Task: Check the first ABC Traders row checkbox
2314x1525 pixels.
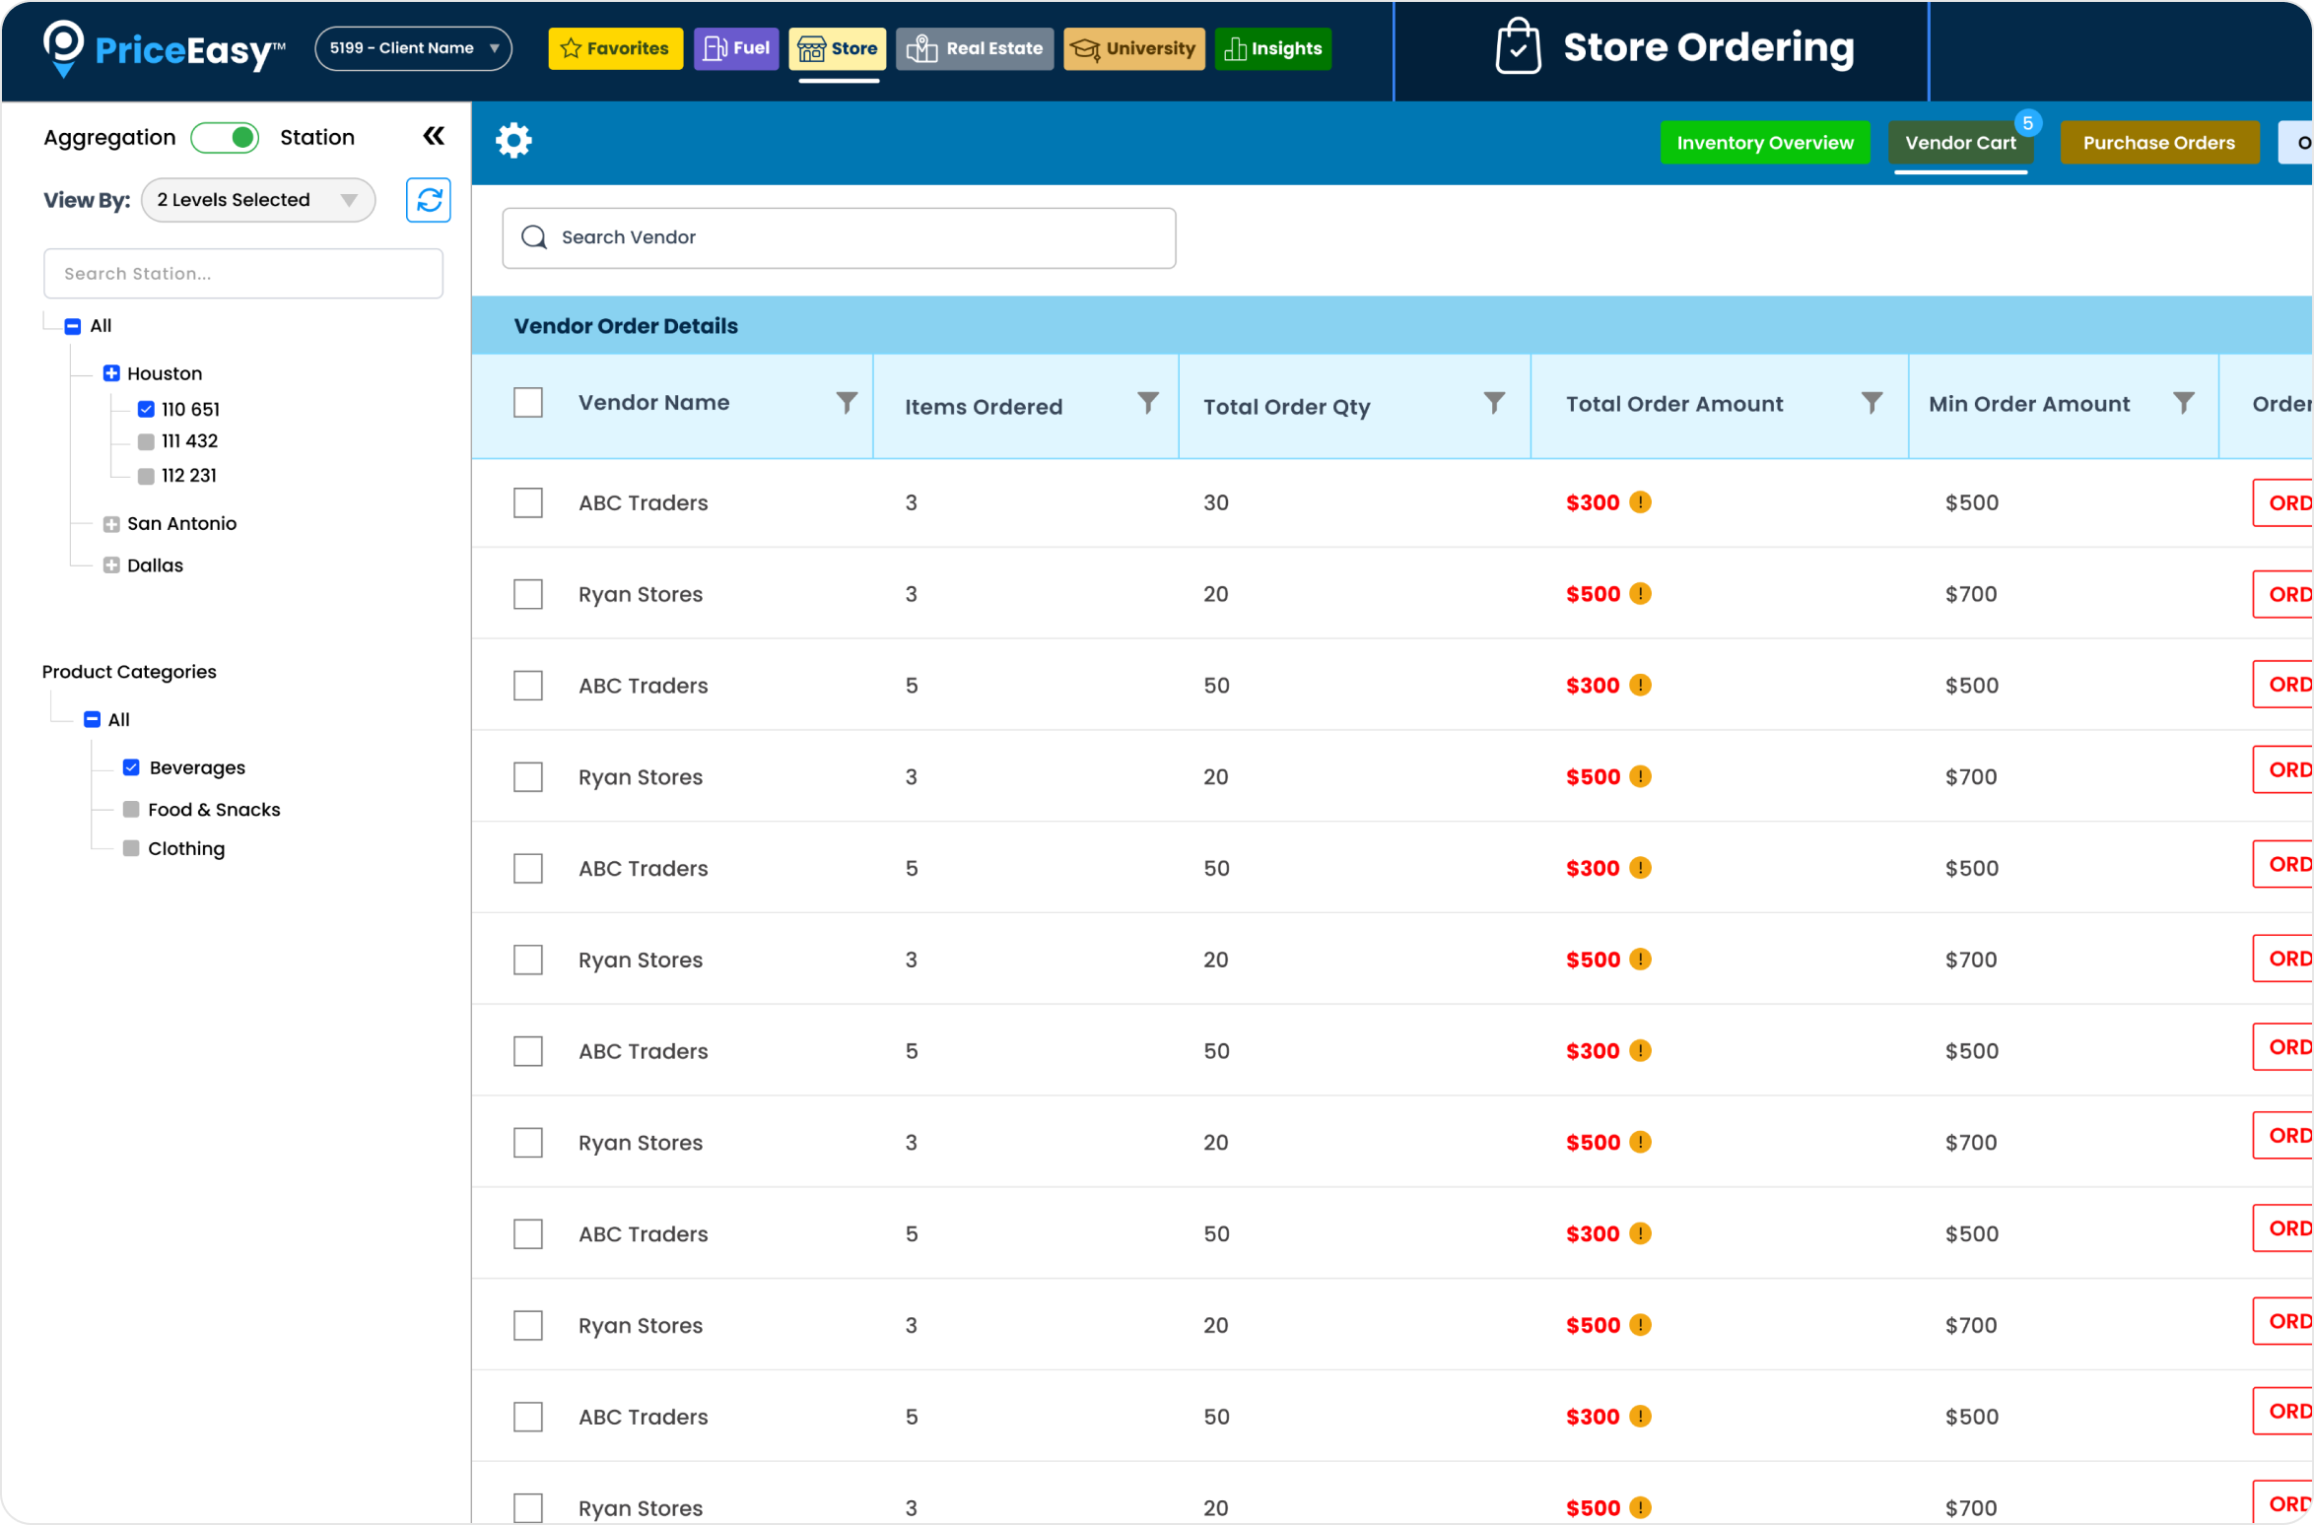Action: pyautogui.click(x=528, y=502)
